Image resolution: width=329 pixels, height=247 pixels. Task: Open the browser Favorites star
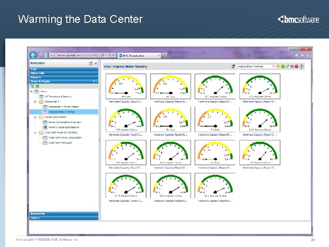302,55
